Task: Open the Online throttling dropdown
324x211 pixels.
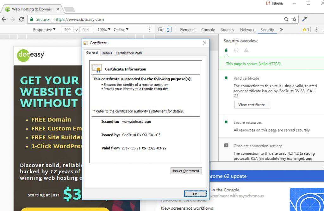Action: pyautogui.click(x=121, y=29)
